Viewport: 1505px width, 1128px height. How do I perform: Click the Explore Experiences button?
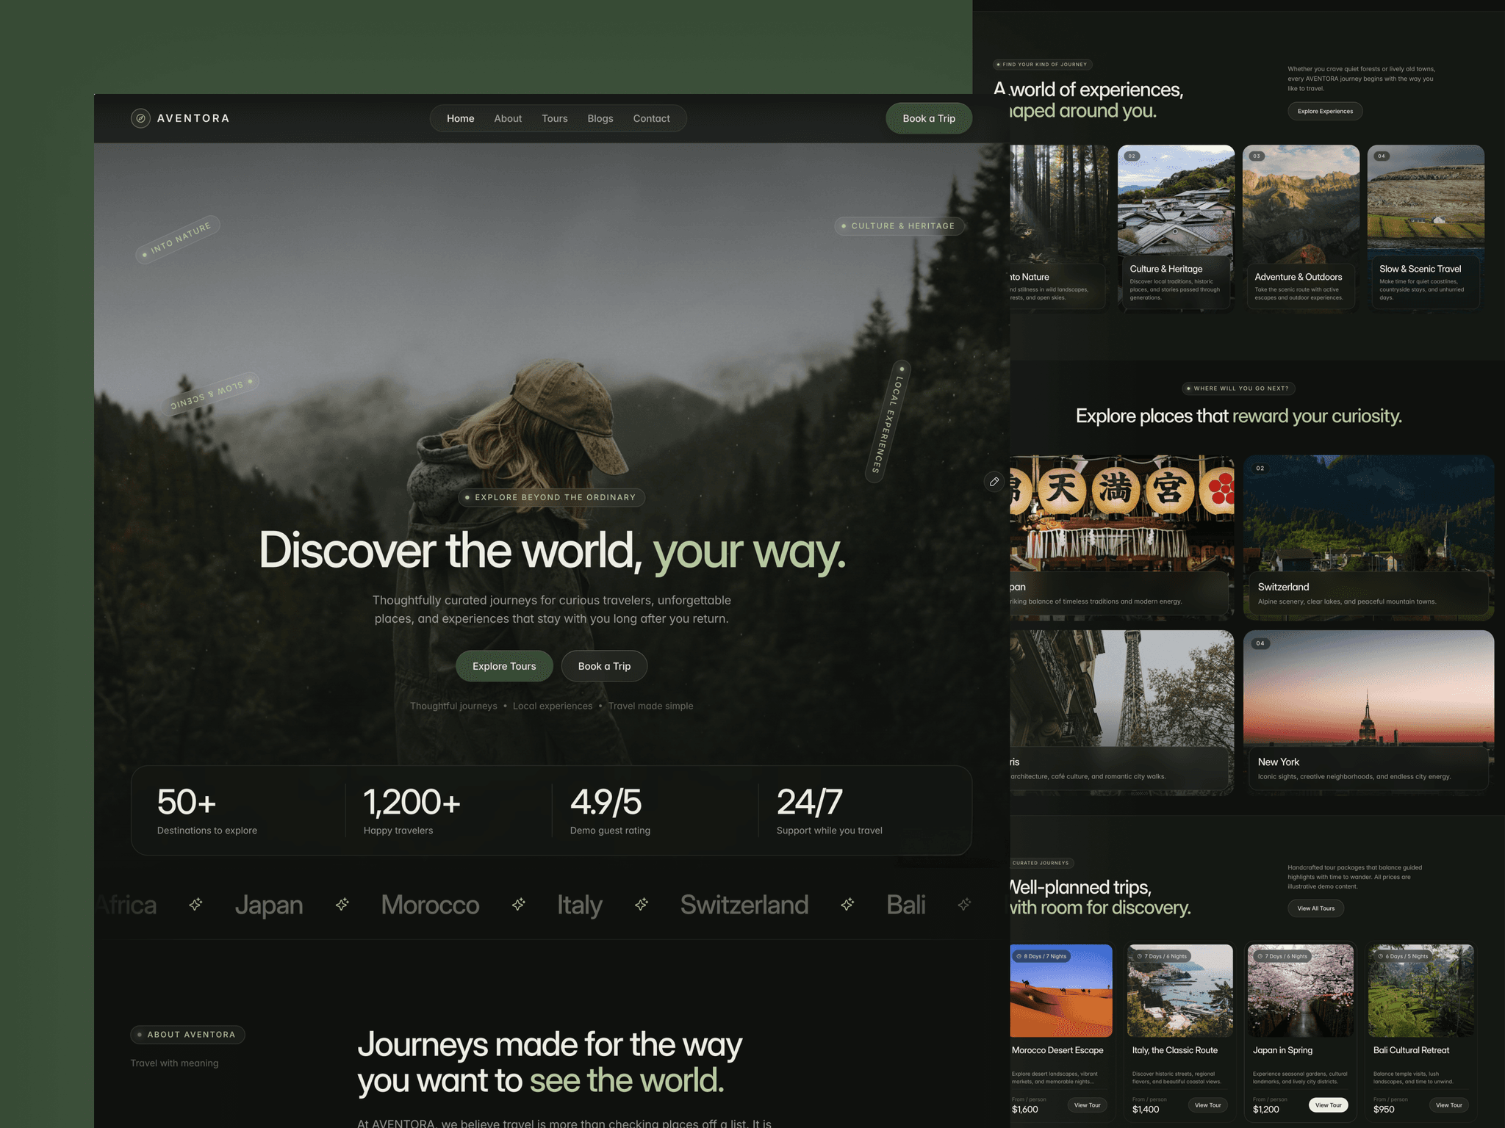pos(1325,112)
